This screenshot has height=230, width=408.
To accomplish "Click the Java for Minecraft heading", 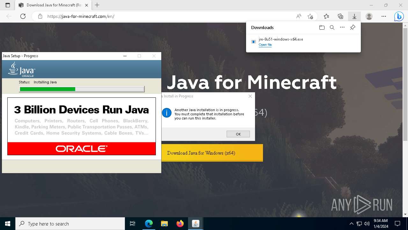I will pos(252,82).
